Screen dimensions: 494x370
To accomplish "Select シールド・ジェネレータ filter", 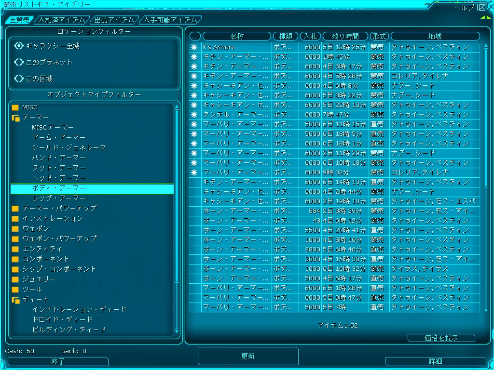I will pyautogui.click(x=69, y=147).
